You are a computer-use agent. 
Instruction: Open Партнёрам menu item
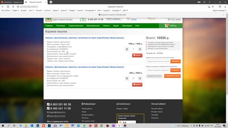[127, 26]
